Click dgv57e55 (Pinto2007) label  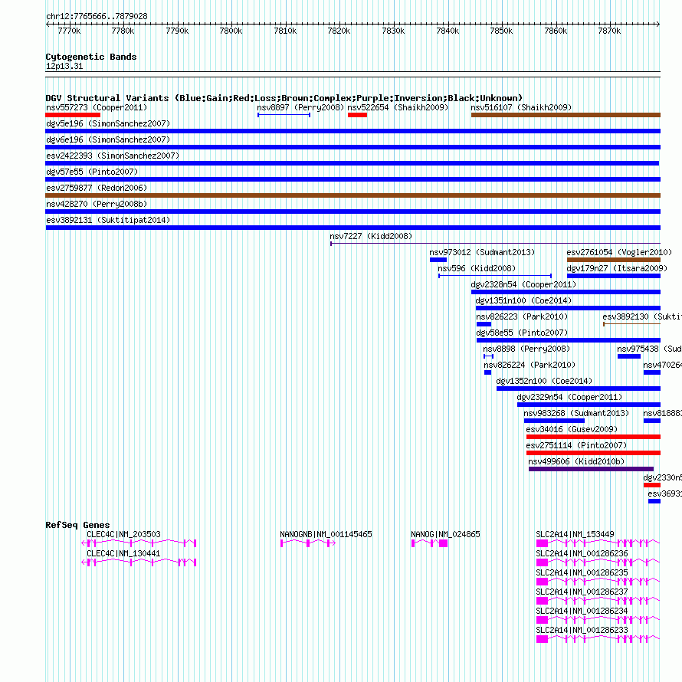pyautogui.click(x=92, y=172)
